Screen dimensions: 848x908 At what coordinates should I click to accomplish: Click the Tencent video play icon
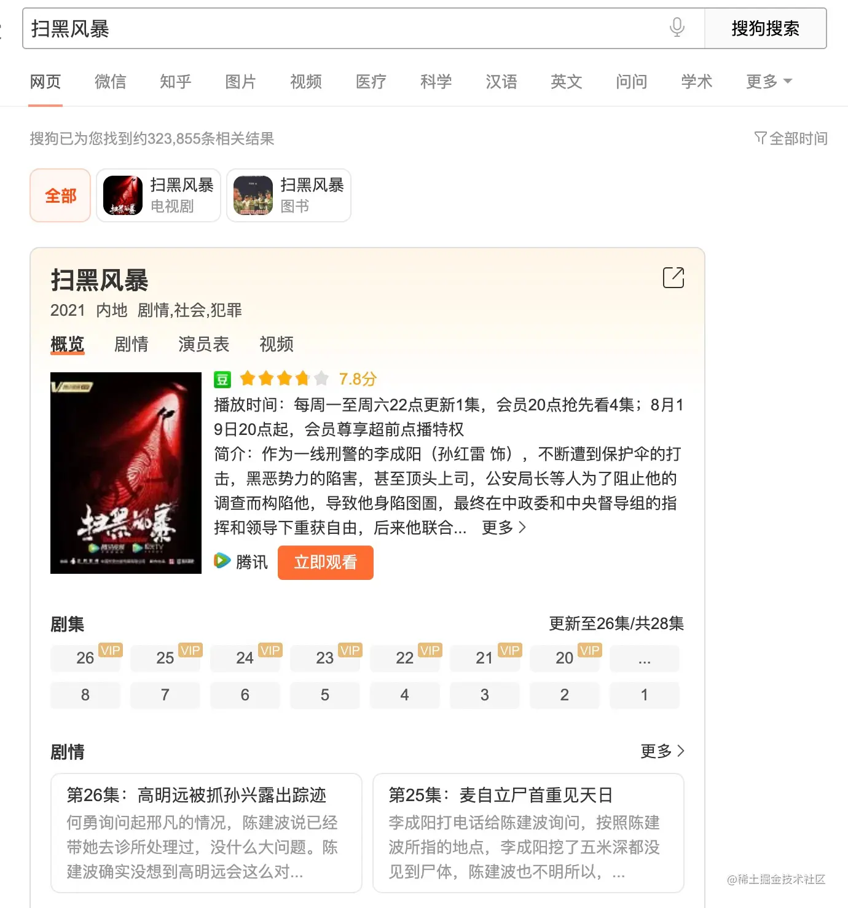tap(222, 561)
